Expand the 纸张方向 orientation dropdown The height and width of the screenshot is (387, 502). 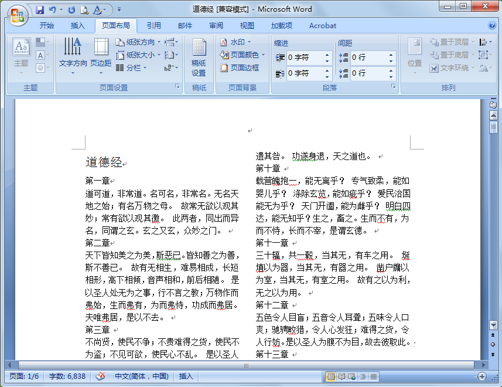coord(136,42)
